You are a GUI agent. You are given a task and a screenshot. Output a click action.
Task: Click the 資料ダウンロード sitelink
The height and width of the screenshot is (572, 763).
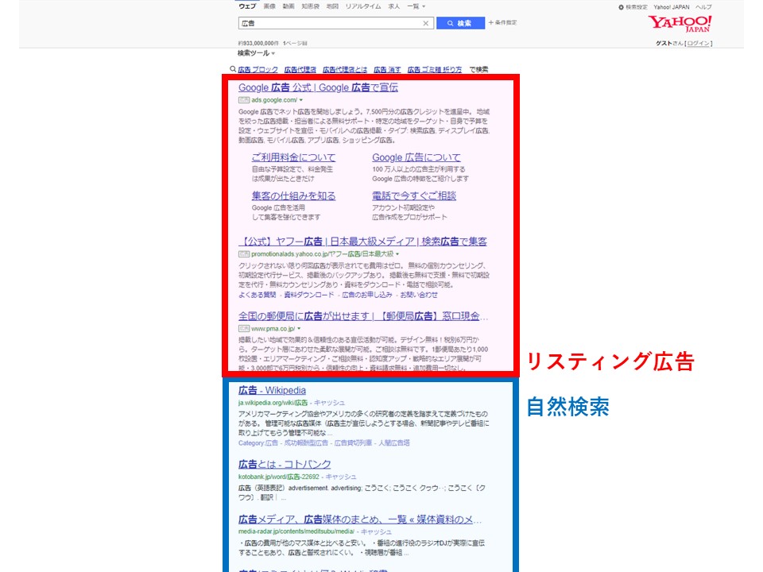pyautogui.click(x=309, y=295)
